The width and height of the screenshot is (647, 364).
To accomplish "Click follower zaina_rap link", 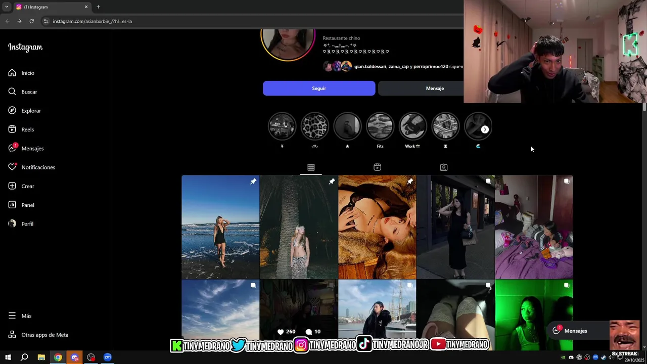I will (398, 66).
